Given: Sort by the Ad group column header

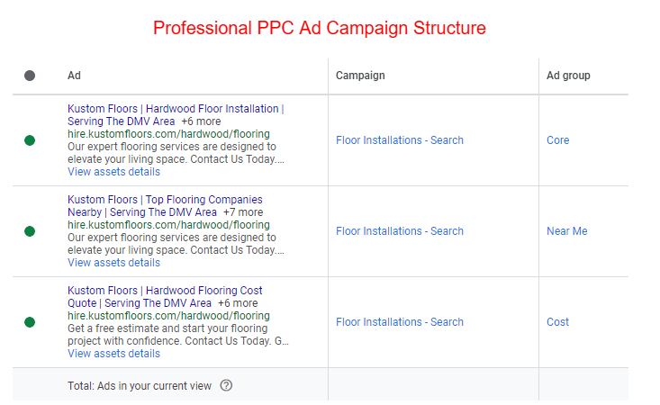Looking at the screenshot, I should pyautogui.click(x=568, y=76).
